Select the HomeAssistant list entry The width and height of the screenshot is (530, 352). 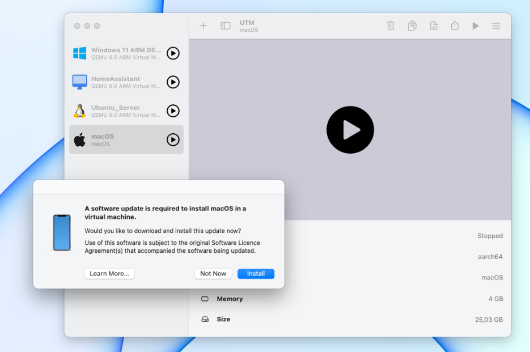point(126,82)
